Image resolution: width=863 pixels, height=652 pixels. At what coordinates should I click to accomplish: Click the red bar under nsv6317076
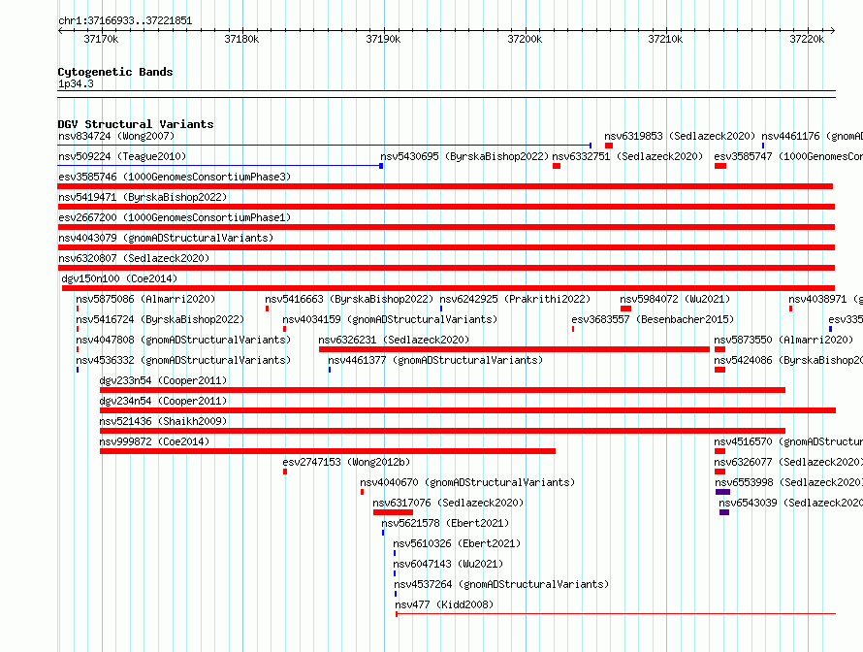tap(393, 512)
